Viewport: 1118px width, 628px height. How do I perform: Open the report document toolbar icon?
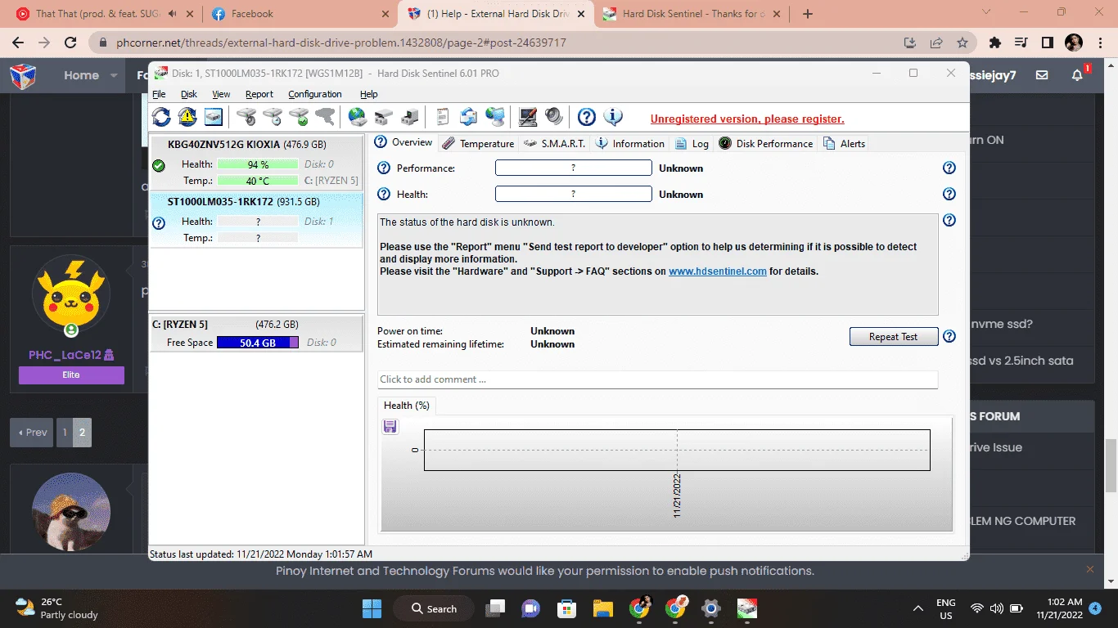tap(443, 117)
